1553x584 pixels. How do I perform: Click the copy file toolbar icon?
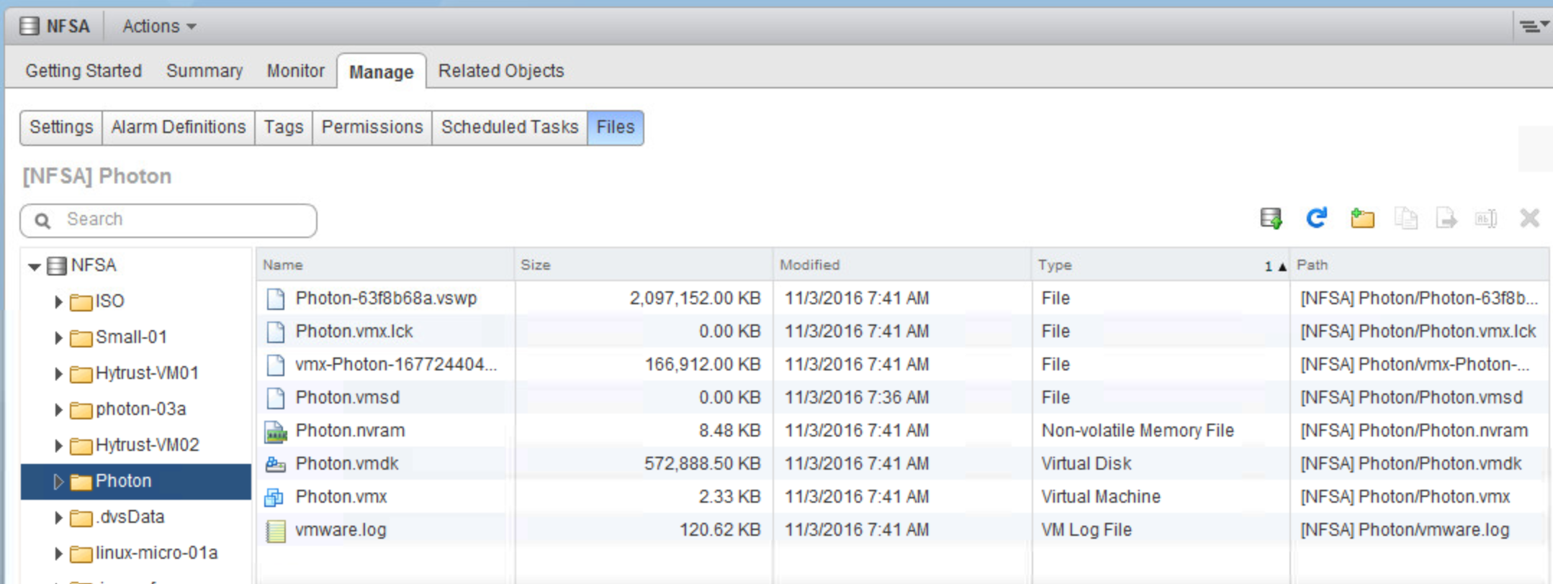click(x=1405, y=219)
